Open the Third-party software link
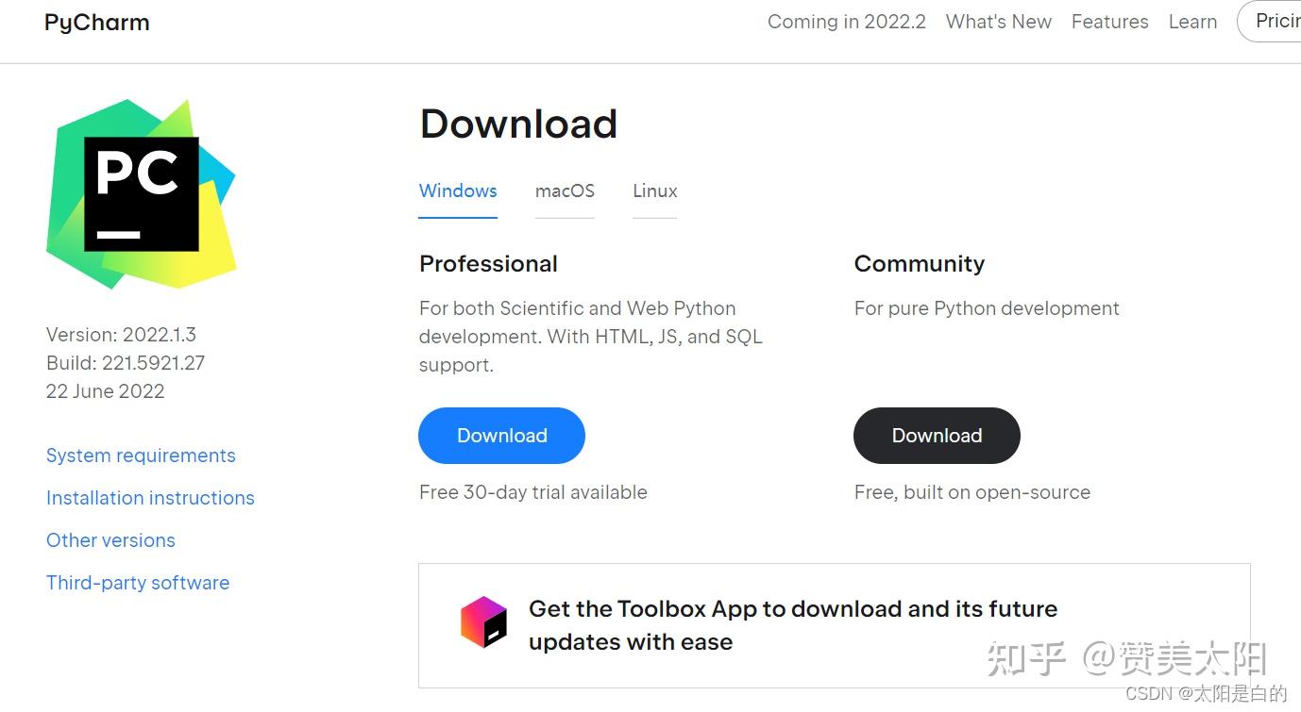This screenshot has height=712, width=1301. 138,583
